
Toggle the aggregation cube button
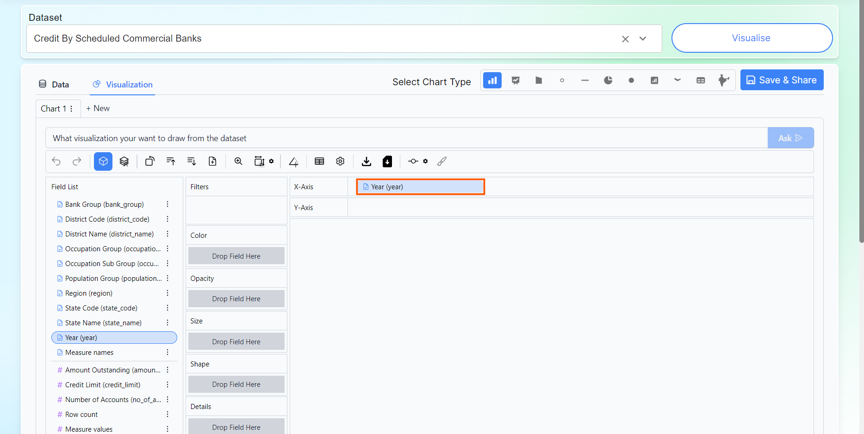pyautogui.click(x=103, y=161)
